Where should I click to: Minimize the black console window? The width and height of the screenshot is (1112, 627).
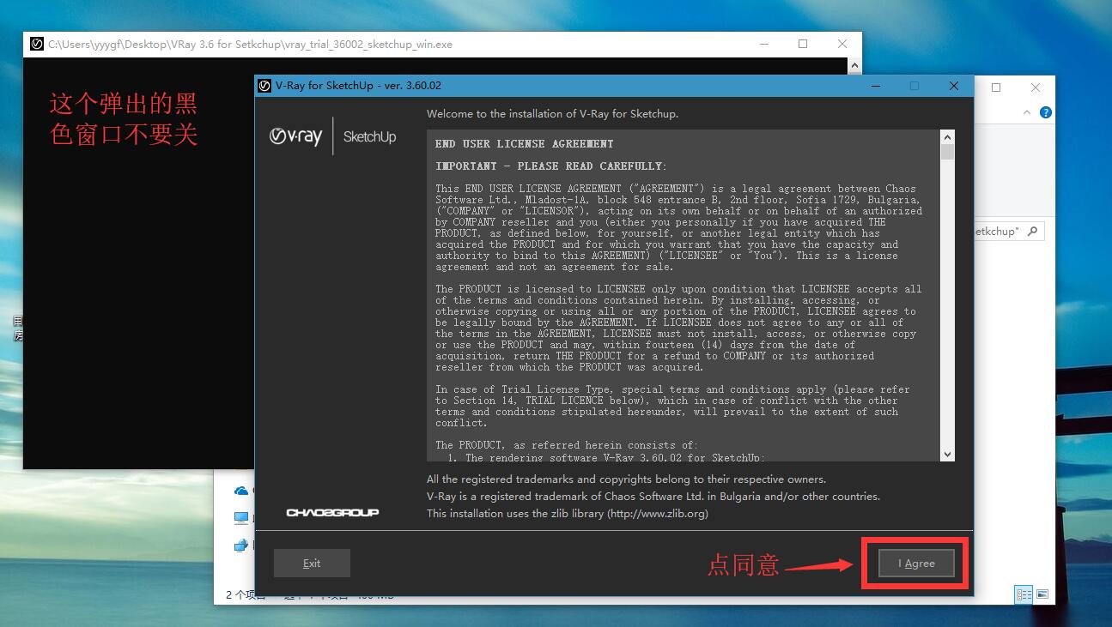coord(763,44)
